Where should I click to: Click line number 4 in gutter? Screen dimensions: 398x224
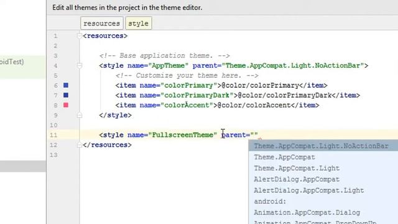point(55,66)
